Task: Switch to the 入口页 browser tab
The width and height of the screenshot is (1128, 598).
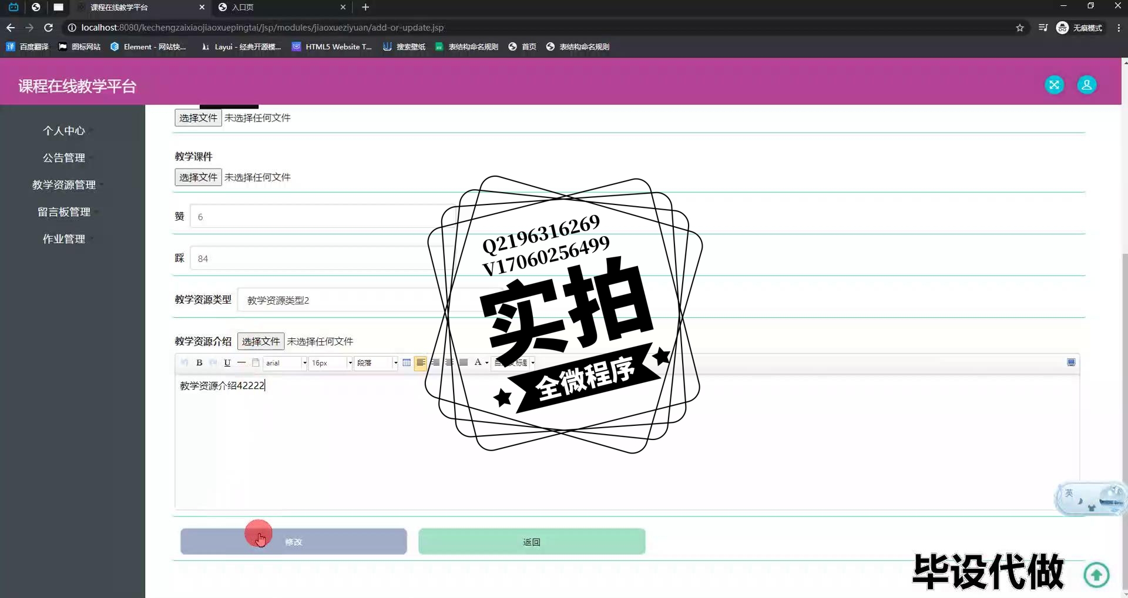Action: click(281, 7)
